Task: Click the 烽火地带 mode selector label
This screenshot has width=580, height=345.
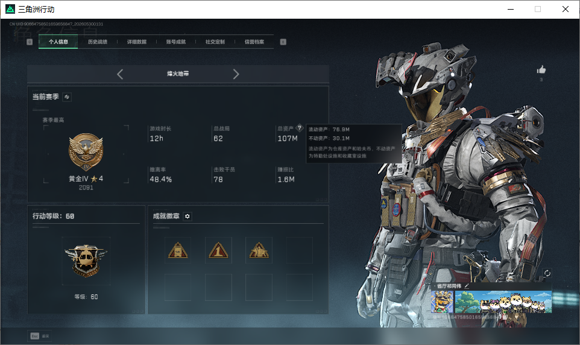Action: [178, 74]
